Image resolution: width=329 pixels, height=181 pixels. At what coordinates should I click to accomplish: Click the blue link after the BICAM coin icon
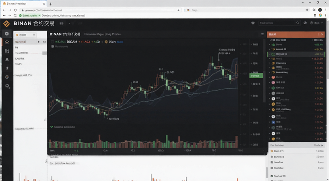click(120, 42)
